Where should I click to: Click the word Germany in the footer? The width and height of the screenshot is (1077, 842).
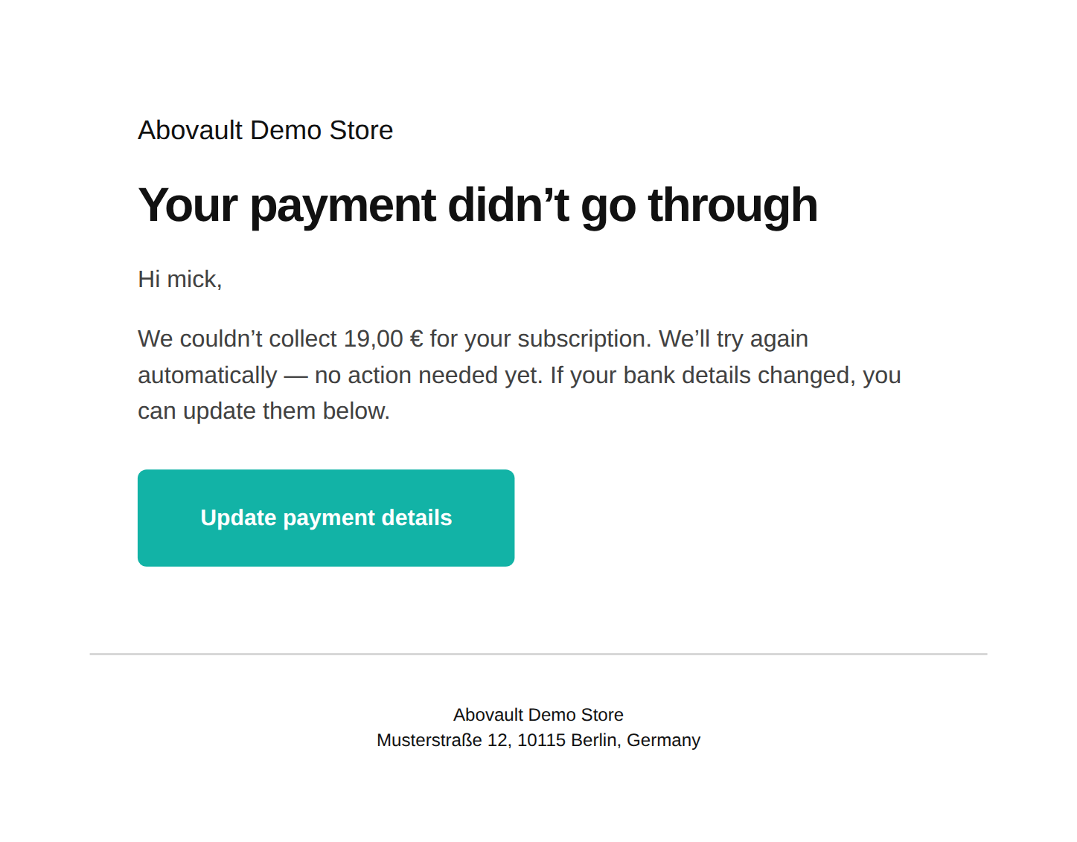663,740
